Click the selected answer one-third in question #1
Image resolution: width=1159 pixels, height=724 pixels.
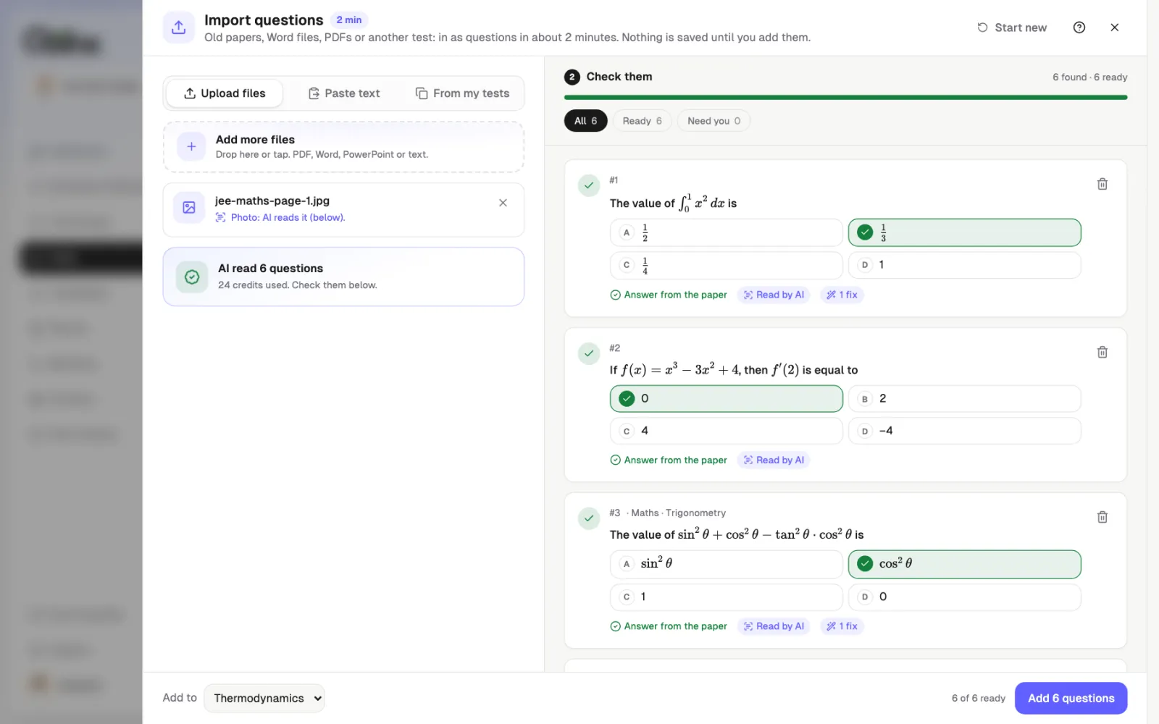click(964, 232)
